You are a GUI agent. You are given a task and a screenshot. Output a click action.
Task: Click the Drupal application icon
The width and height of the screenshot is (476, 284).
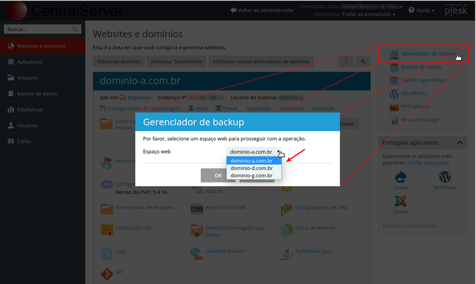[401, 177]
